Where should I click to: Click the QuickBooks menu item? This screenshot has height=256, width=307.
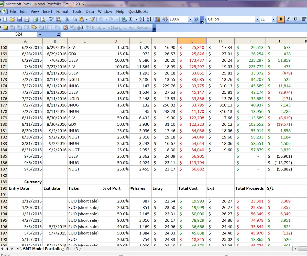[138, 12]
